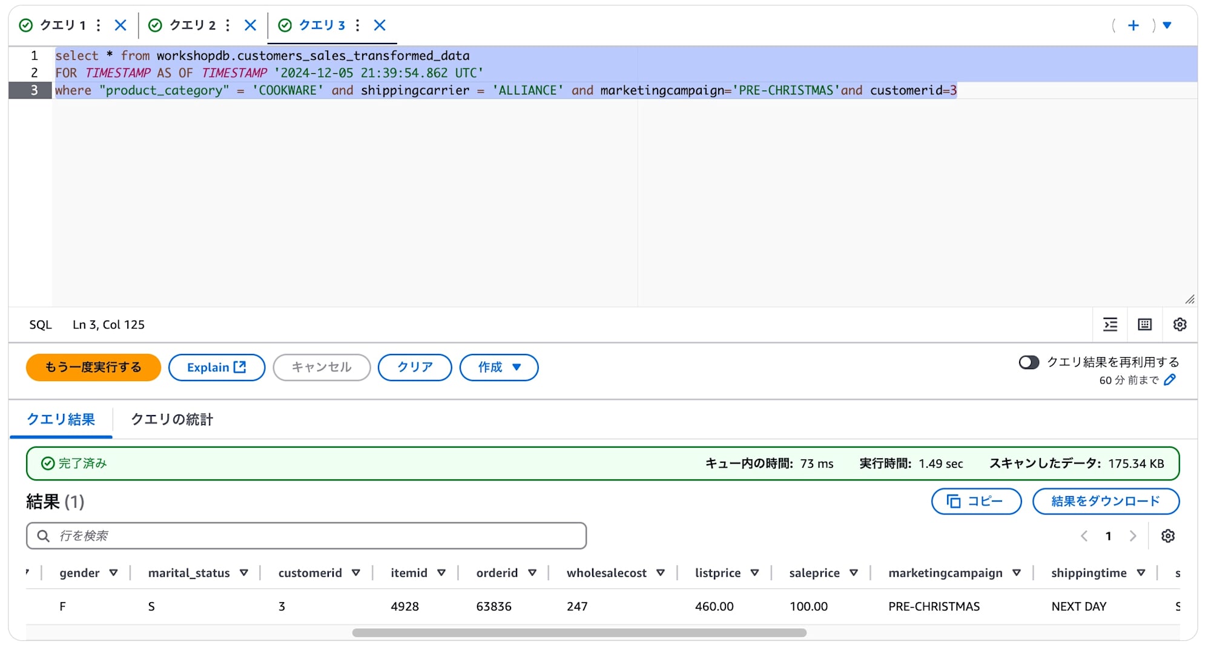Open the keyboard shortcuts icon
The image size is (1211, 662).
tap(1145, 324)
